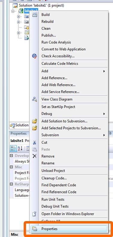The image size is (113, 237).
Task: Click the Check Accessibility icon
Action: [x=34, y=56]
